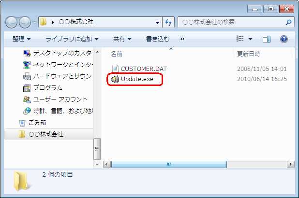
Task: Click the Back navigation arrow
Action: click(11, 23)
